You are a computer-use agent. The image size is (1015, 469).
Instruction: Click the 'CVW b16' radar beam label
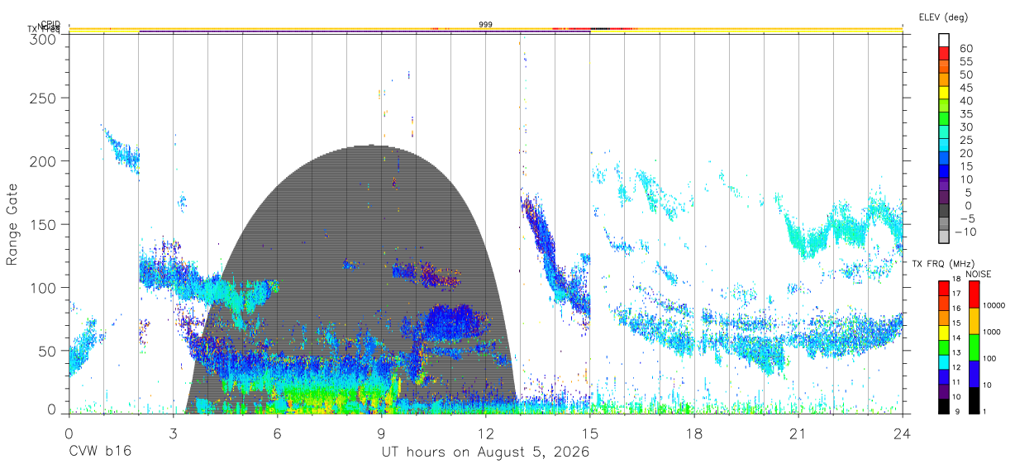point(99,452)
